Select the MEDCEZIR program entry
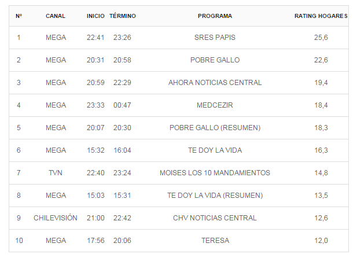The width and height of the screenshot is (357, 269). pyautogui.click(x=215, y=105)
